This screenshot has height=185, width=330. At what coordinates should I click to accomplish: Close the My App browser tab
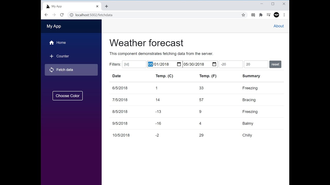coord(97,6)
